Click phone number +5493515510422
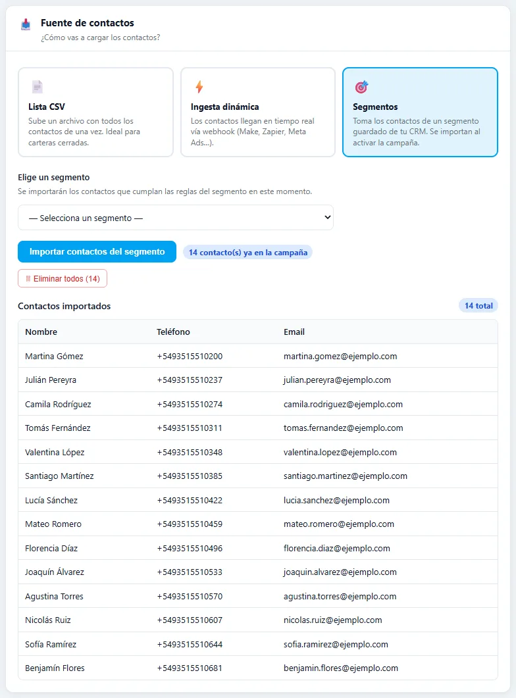 (x=190, y=501)
